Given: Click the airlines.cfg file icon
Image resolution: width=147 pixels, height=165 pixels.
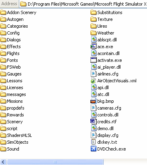Looking at the screenshot, I should coord(94,74).
